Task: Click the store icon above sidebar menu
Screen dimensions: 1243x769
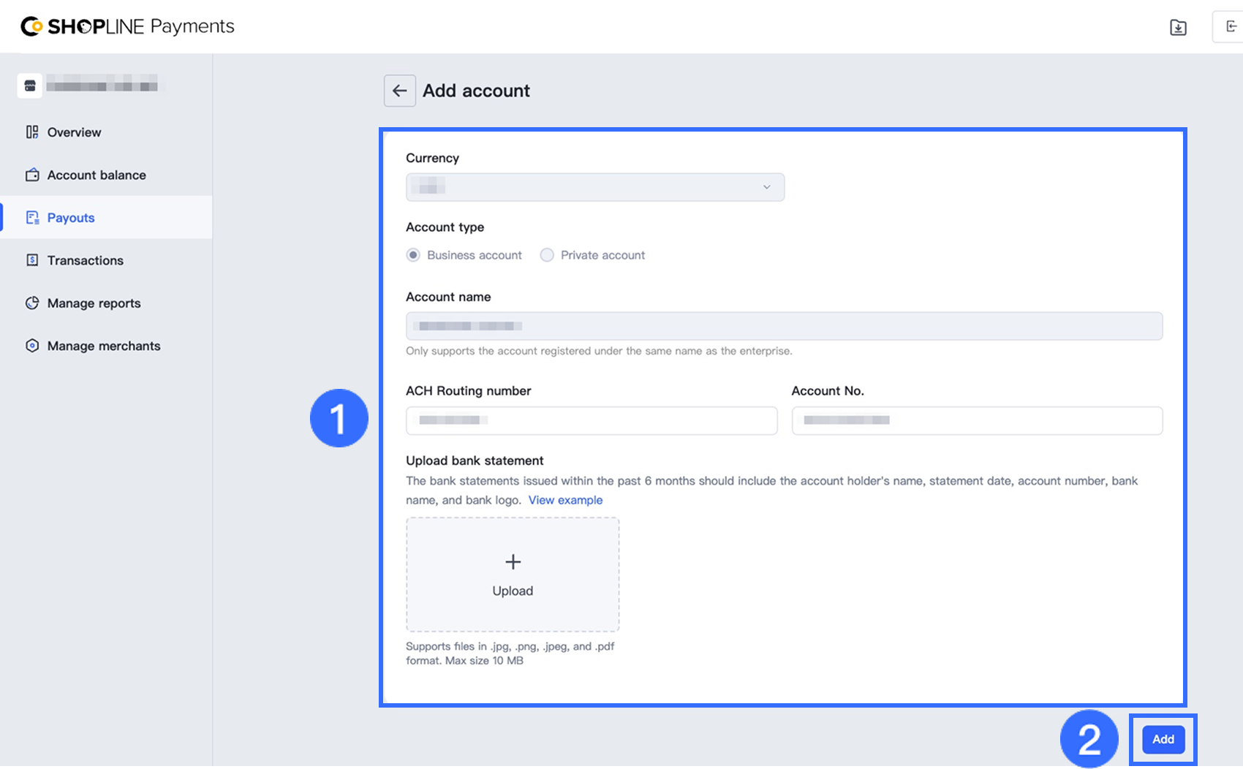Action: tap(30, 86)
